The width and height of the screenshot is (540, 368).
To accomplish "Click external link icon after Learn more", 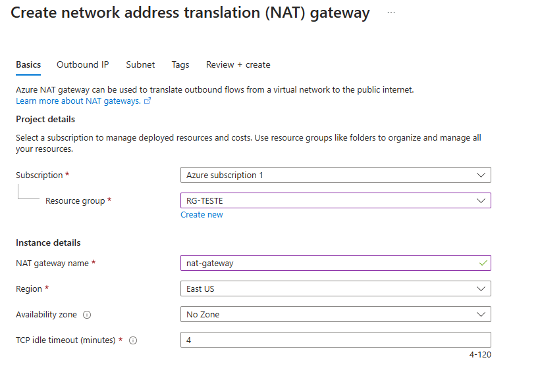I will click(x=148, y=101).
